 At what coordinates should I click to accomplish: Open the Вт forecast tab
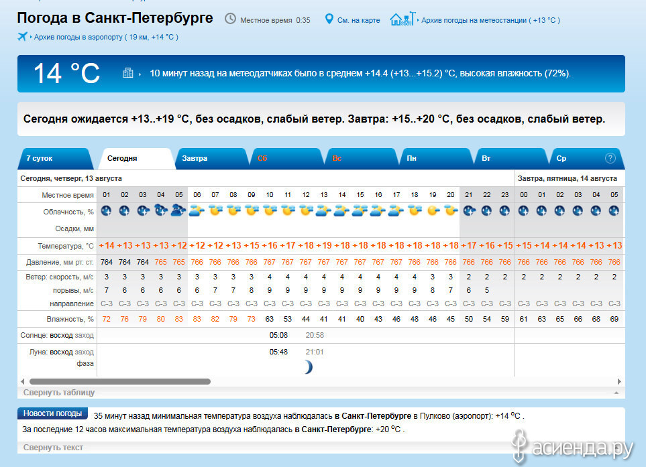(x=510, y=158)
